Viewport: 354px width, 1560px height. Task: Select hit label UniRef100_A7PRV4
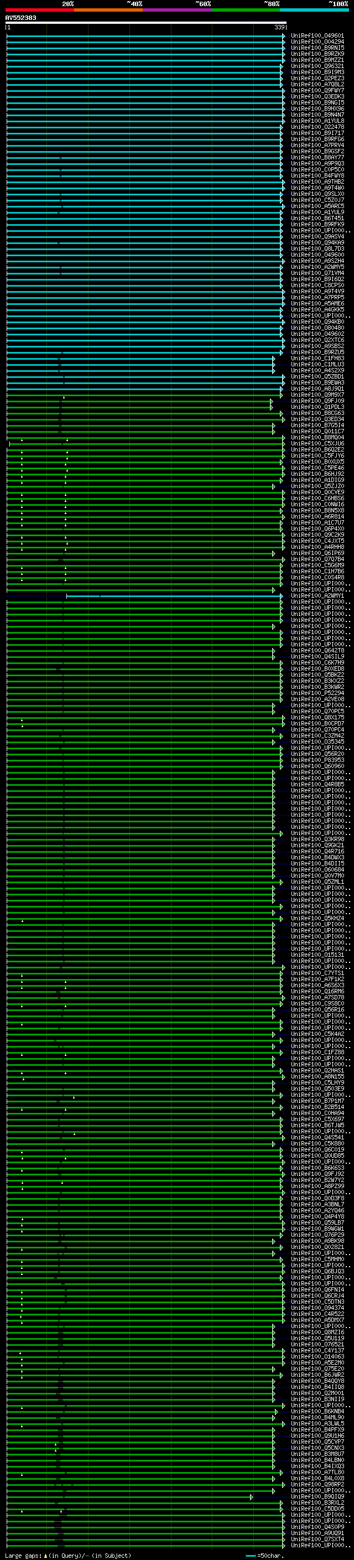pyautogui.click(x=317, y=146)
